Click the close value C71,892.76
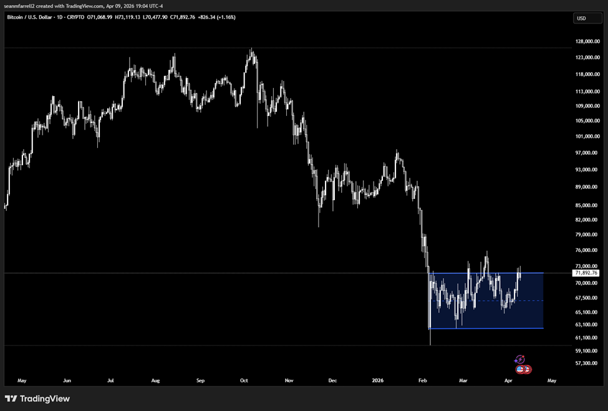Image resolution: width=608 pixels, height=411 pixels. [183, 17]
